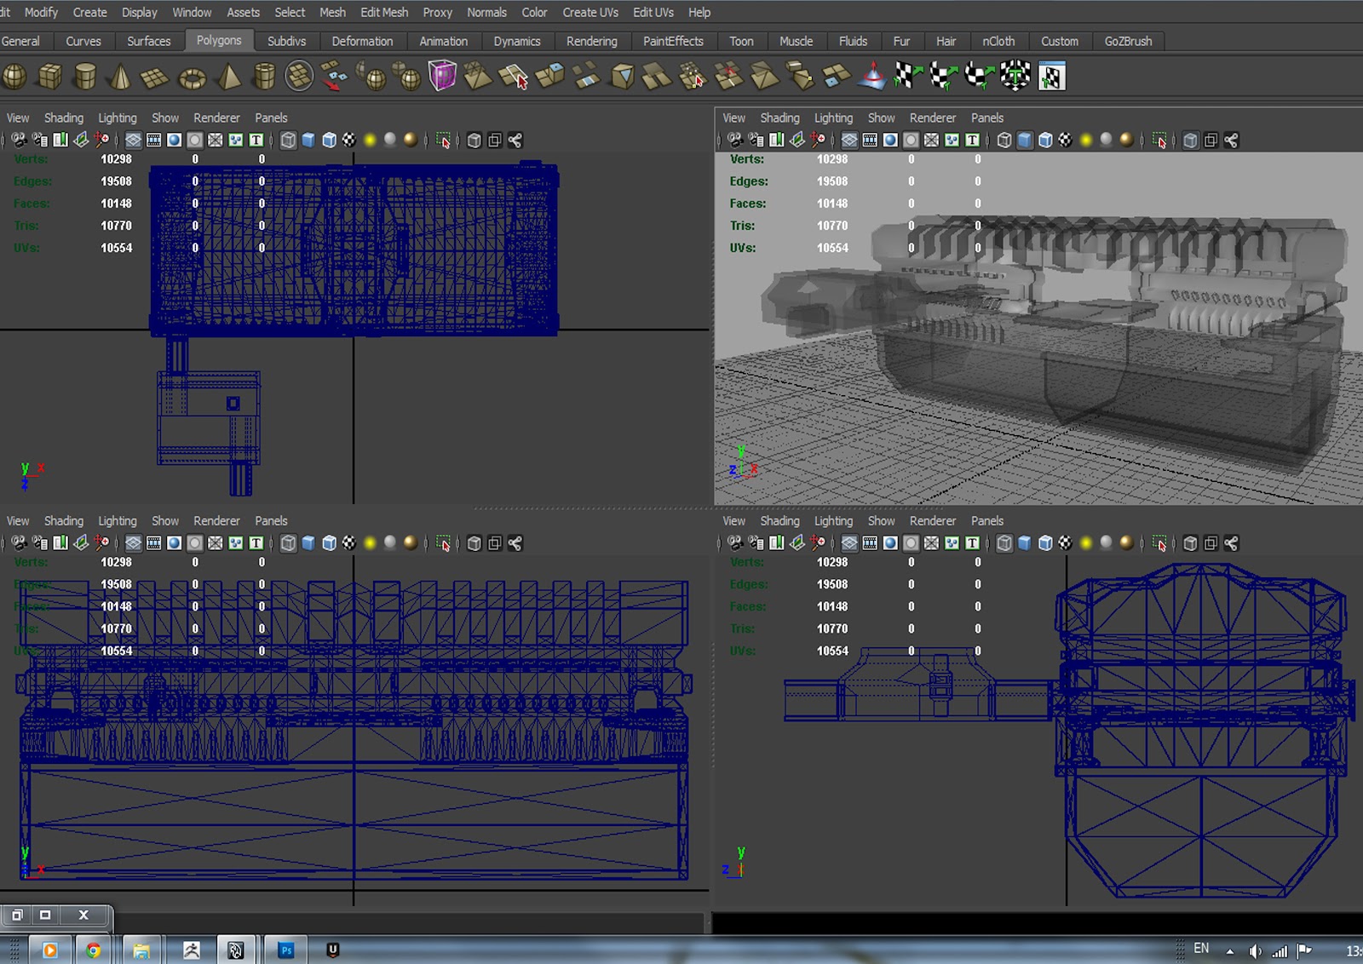Open Photoshop from the Windows taskbar

click(285, 950)
